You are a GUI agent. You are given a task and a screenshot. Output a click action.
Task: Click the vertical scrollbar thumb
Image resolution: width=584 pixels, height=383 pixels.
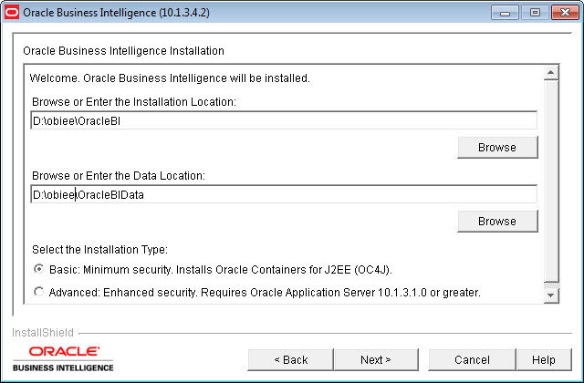(x=551, y=181)
